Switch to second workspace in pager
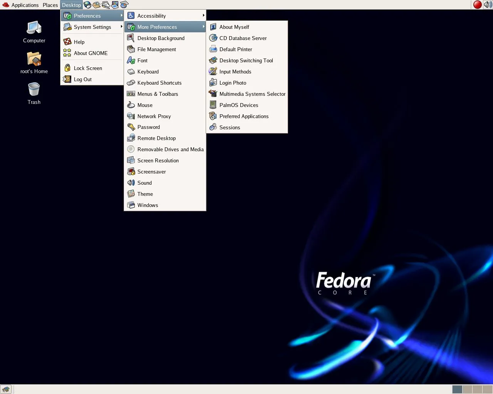Viewport: 493px width, 394px height. (467, 389)
